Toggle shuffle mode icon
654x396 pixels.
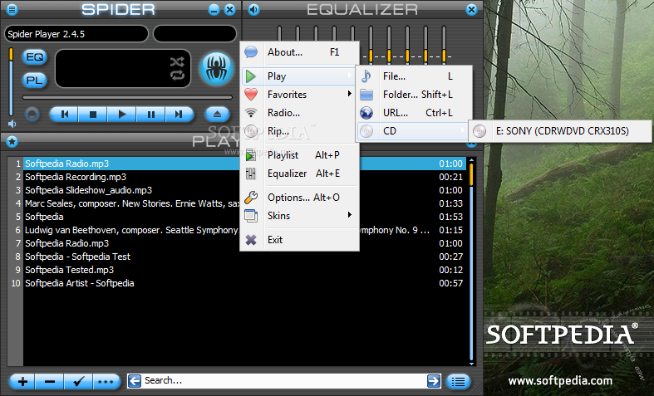(177, 62)
